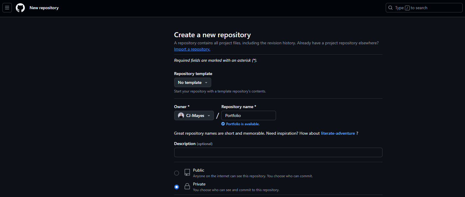The width and height of the screenshot is (465, 197).
Task: Click the New repository header title
Action: click(x=44, y=8)
